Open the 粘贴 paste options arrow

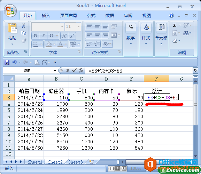click(12, 44)
